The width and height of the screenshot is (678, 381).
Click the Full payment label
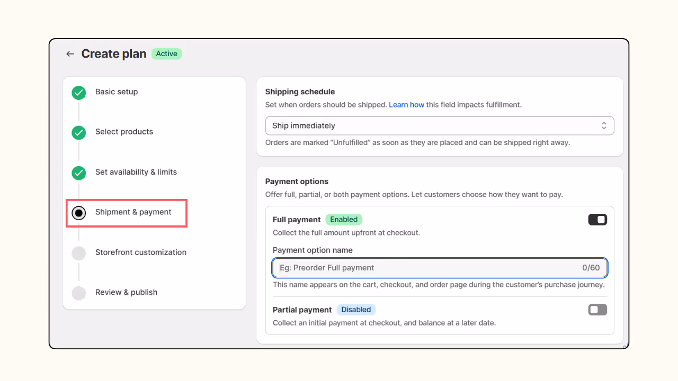pos(297,220)
